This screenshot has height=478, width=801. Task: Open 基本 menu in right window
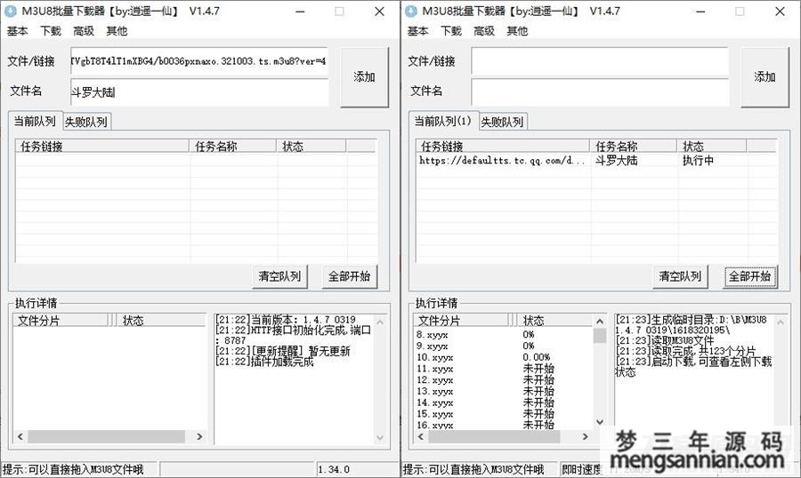pyautogui.click(x=417, y=31)
